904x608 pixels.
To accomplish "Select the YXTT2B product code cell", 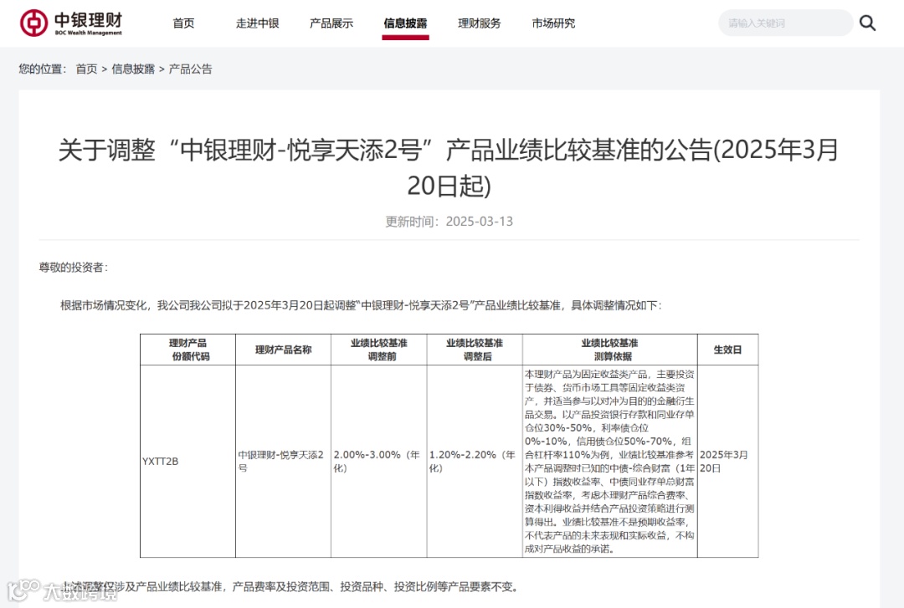I will pos(188,461).
